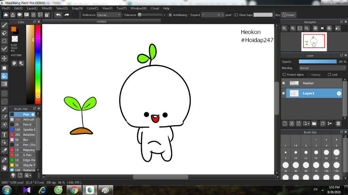Click the Navigator flip view icon
This screenshot has width=348, height=195.
click(x=338, y=28)
